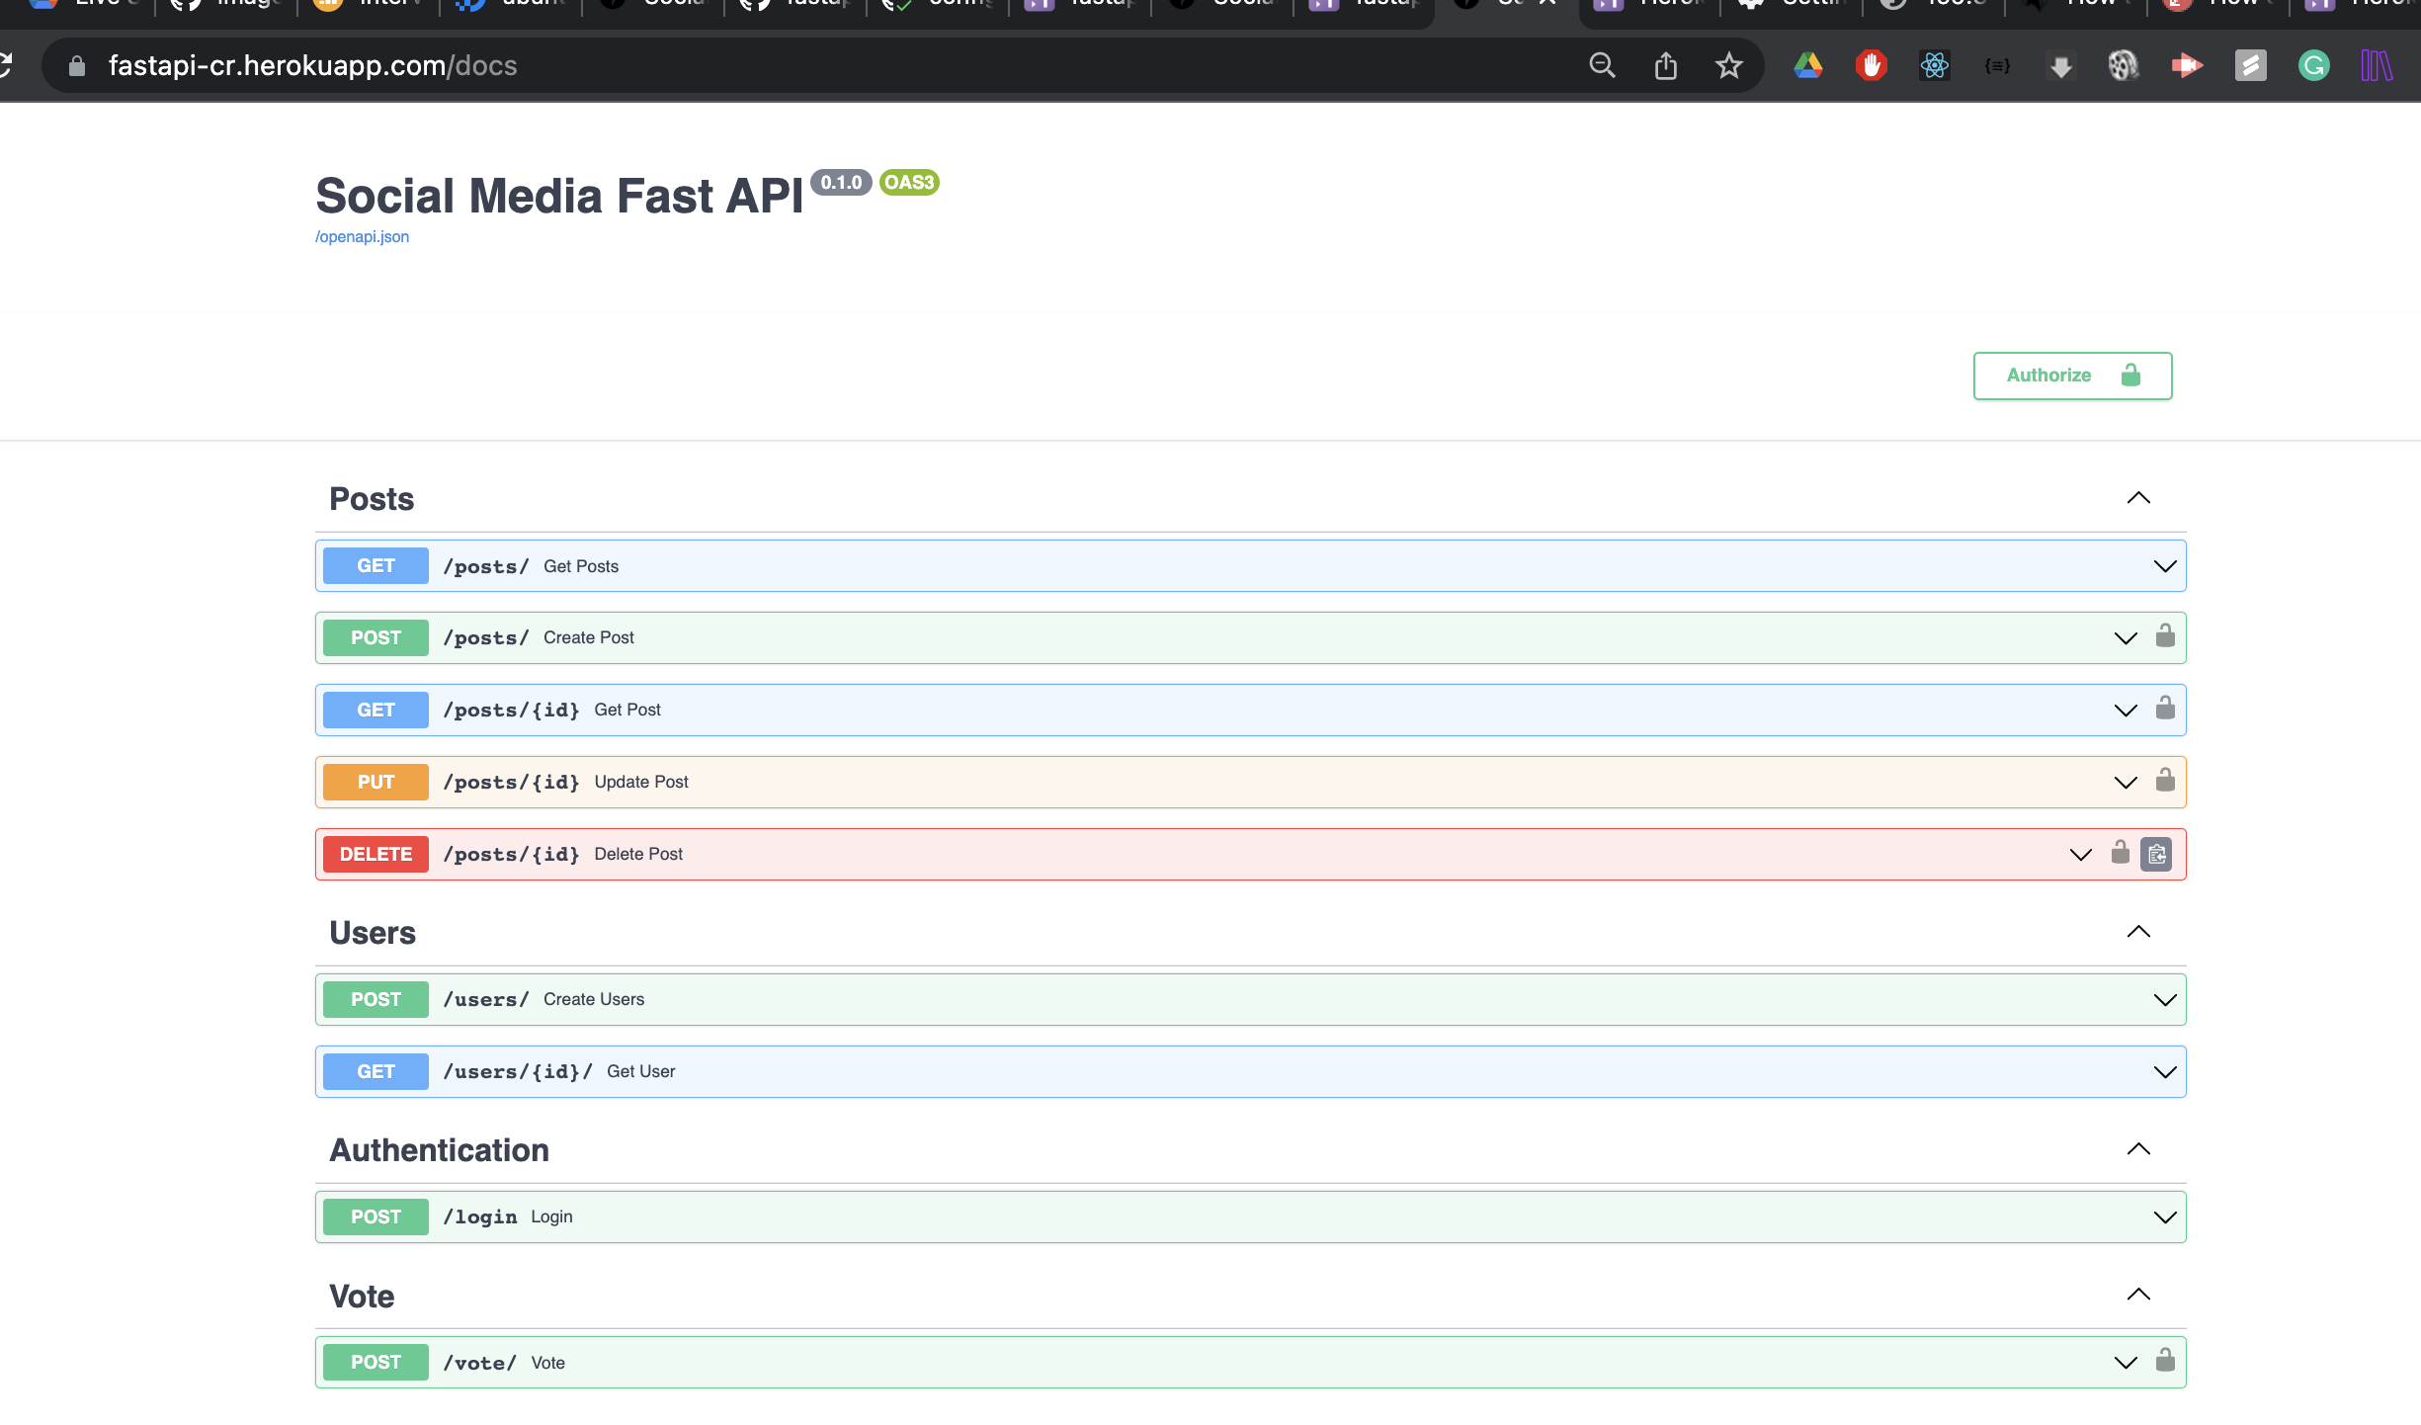Collapse the Posts section
The width and height of the screenshot is (2421, 1425).
coord(2137,497)
